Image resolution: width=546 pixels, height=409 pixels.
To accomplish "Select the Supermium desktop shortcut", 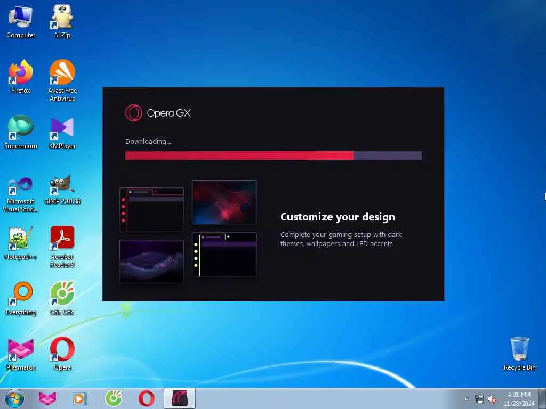I will [x=21, y=132].
